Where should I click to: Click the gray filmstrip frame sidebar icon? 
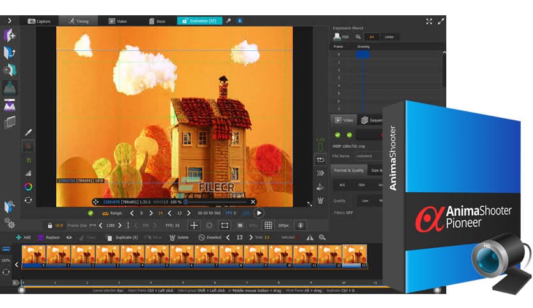point(10,122)
